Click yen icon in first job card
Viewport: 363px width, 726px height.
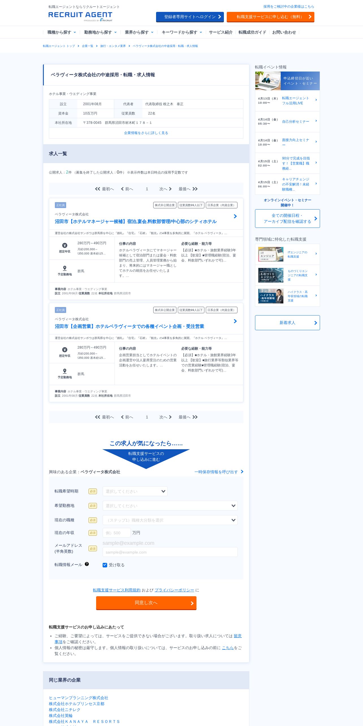pyautogui.click(x=65, y=245)
